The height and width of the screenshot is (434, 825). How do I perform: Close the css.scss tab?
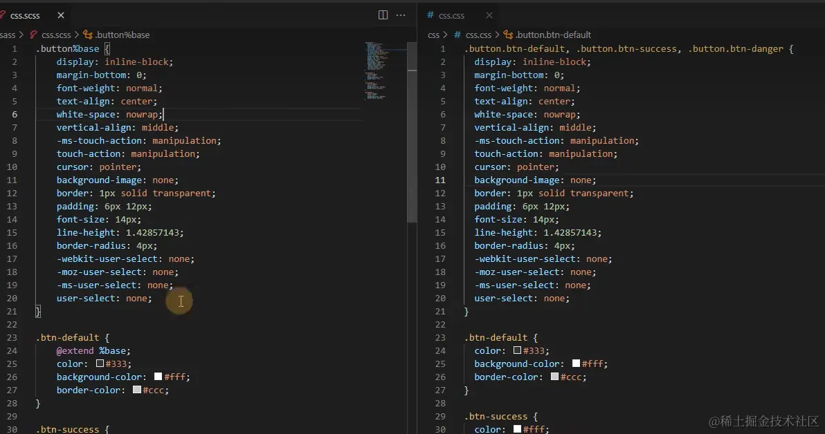click(61, 15)
